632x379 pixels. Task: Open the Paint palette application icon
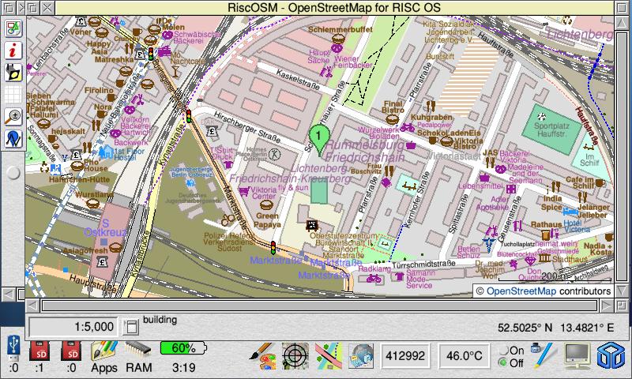click(263, 355)
